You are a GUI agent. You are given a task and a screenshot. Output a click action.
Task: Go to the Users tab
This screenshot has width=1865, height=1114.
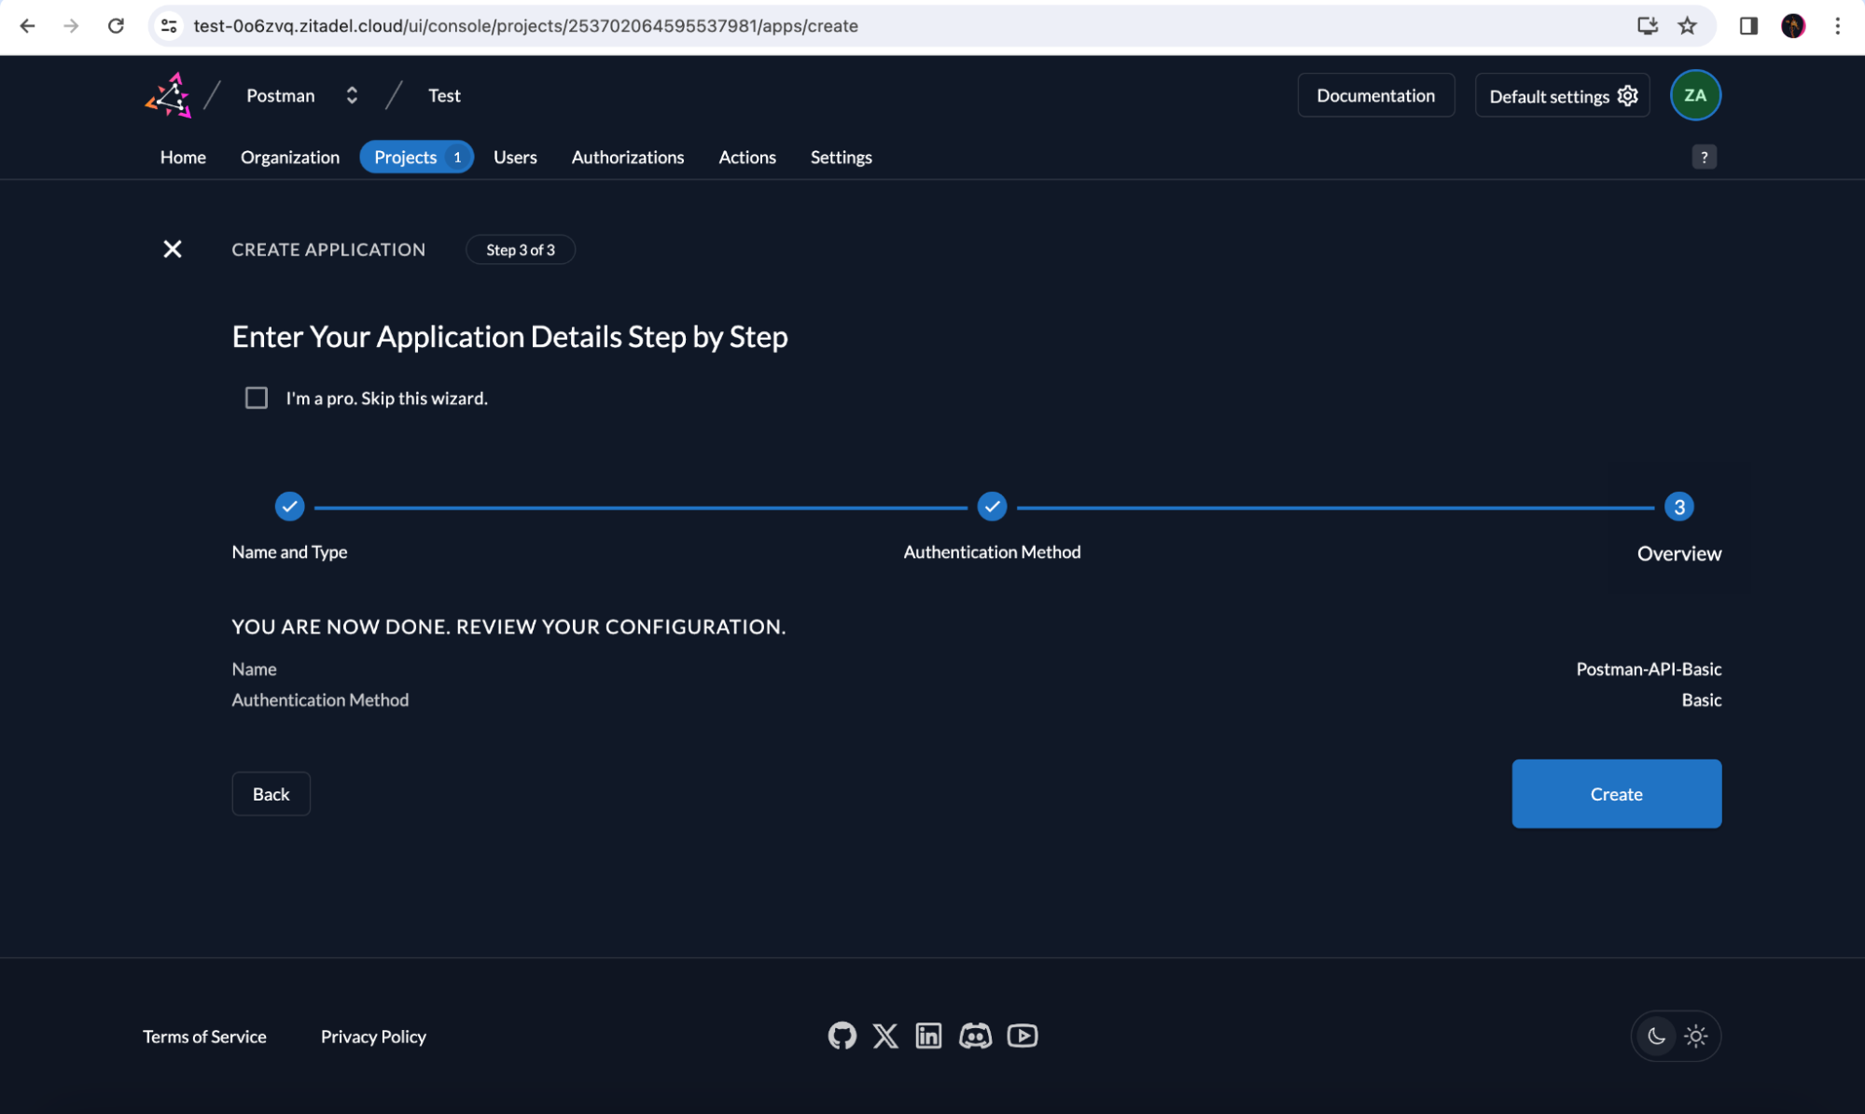coord(515,157)
